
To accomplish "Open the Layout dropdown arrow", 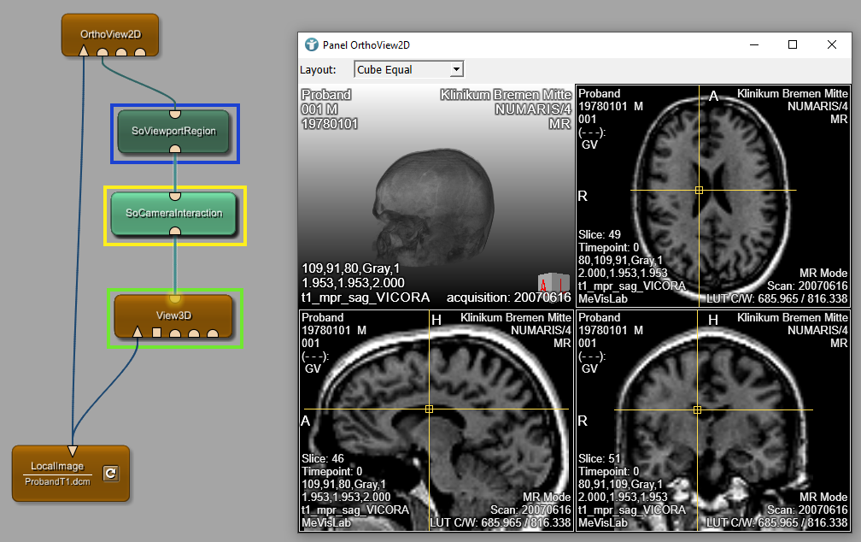I will pos(456,69).
